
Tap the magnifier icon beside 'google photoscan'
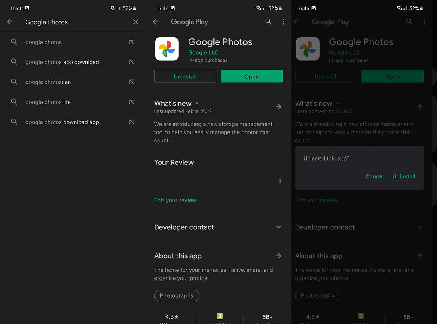point(14,82)
